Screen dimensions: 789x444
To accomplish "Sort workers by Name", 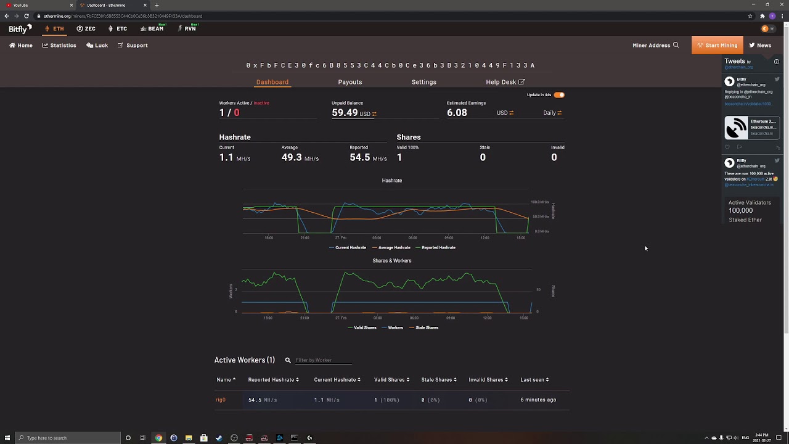I will (x=226, y=380).
